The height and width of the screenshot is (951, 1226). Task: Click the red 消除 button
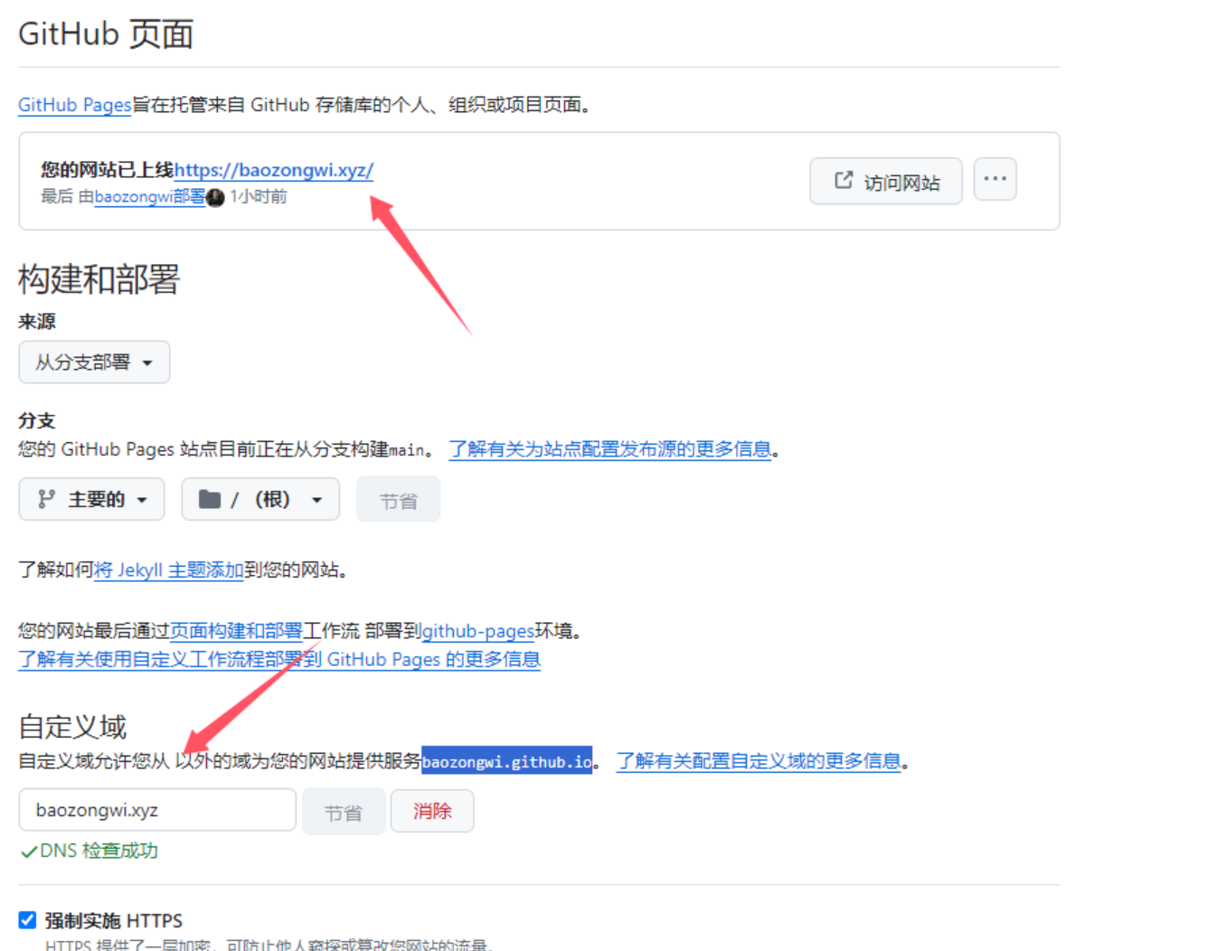click(432, 811)
